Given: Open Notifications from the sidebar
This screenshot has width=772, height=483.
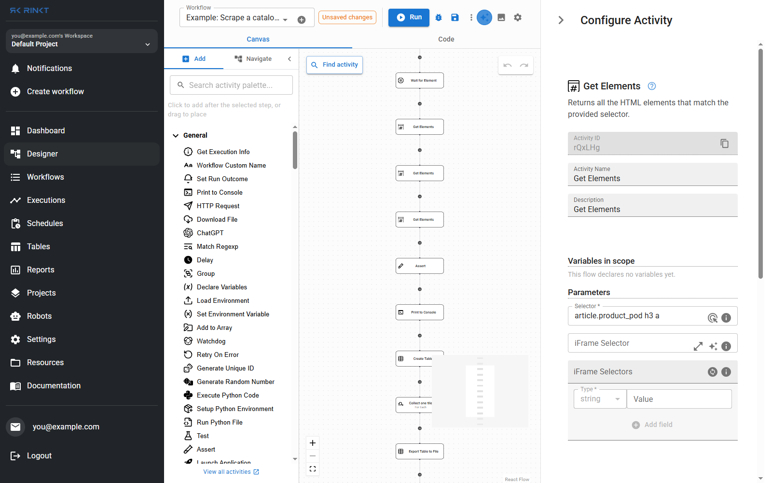Looking at the screenshot, I should coord(82,69).
